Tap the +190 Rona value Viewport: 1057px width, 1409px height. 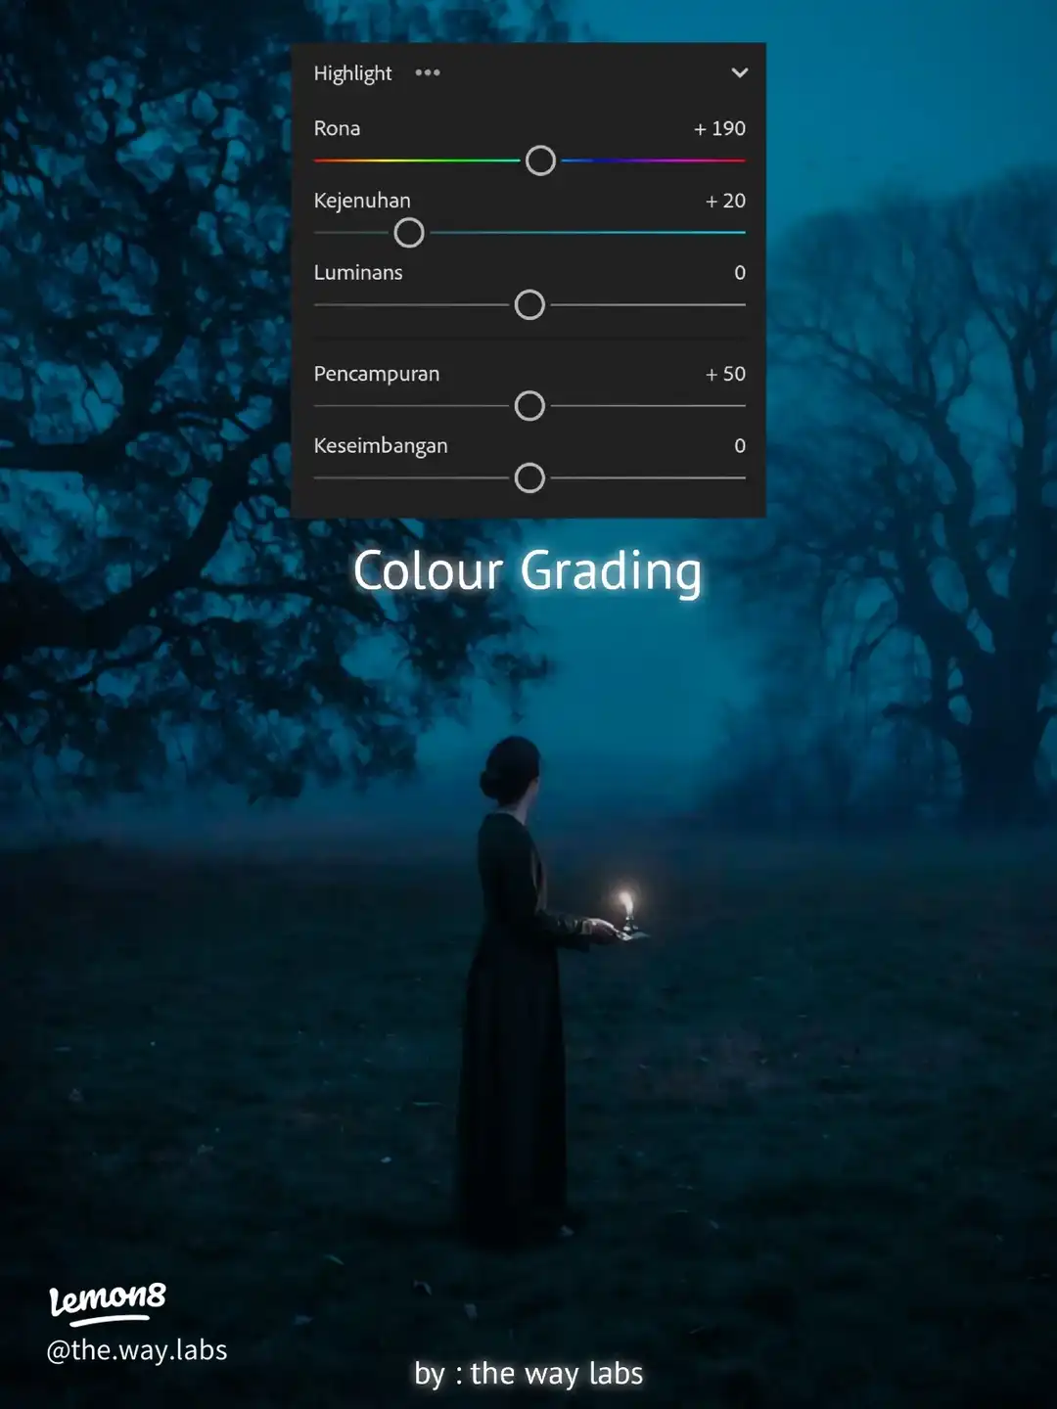[x=719, y=128]
